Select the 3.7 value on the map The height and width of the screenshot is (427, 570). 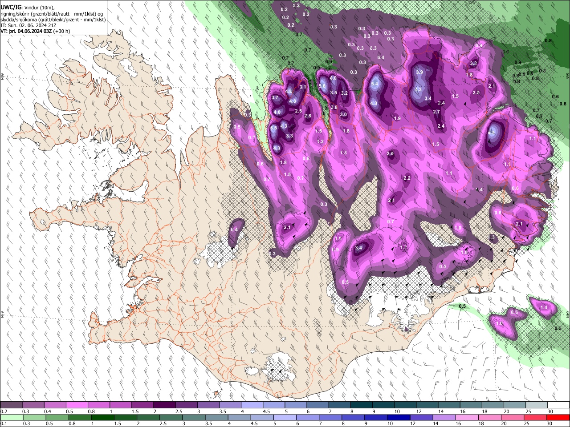coord(275,98)
